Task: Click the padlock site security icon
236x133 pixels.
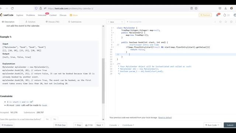Action: (x=41, y=8)
